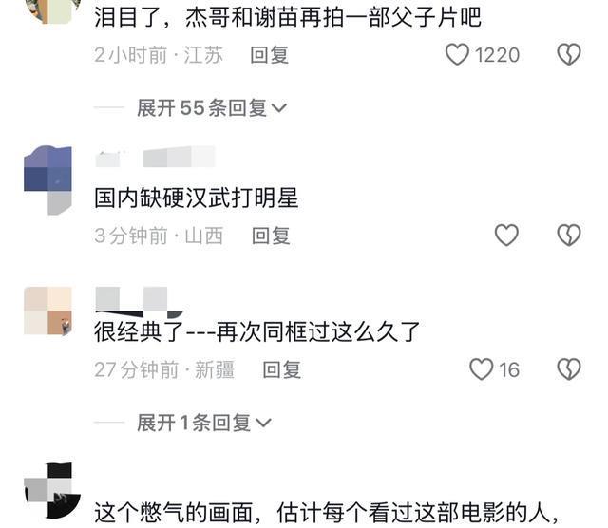Image resolution: width=608 pixels, height=528 pixels.
Task: Tap broken heart on 山西 comment
Action: coord(569,235)
